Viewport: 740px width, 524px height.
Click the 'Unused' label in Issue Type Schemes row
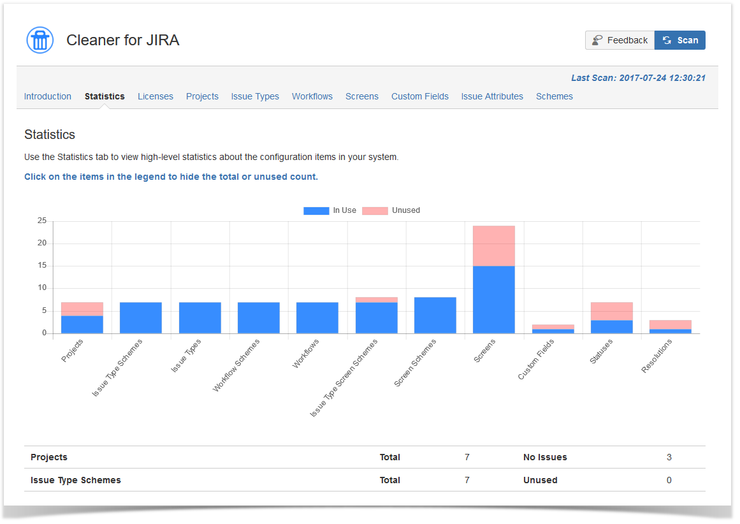(x=540, y=480)
